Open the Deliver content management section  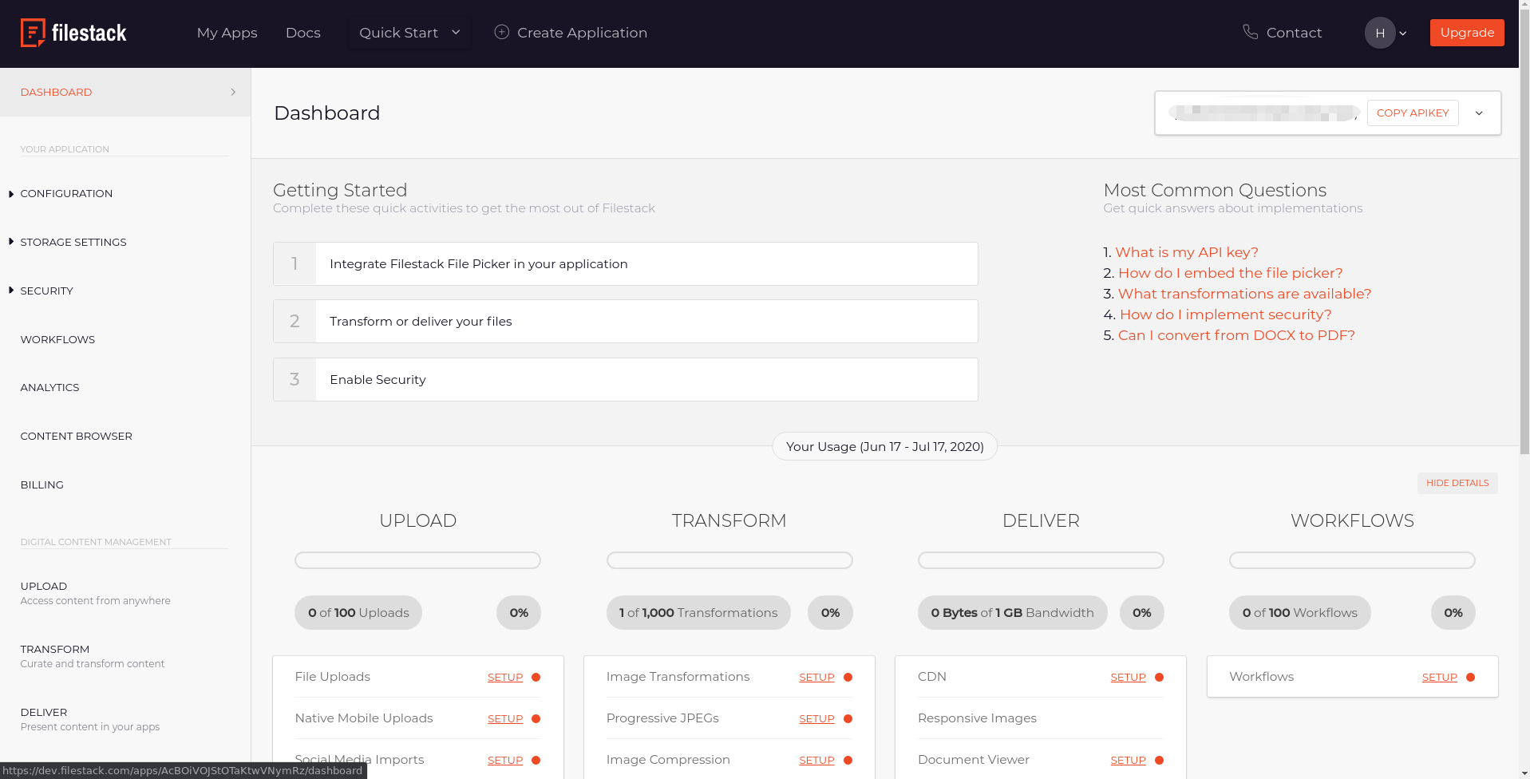click(89, 719)
